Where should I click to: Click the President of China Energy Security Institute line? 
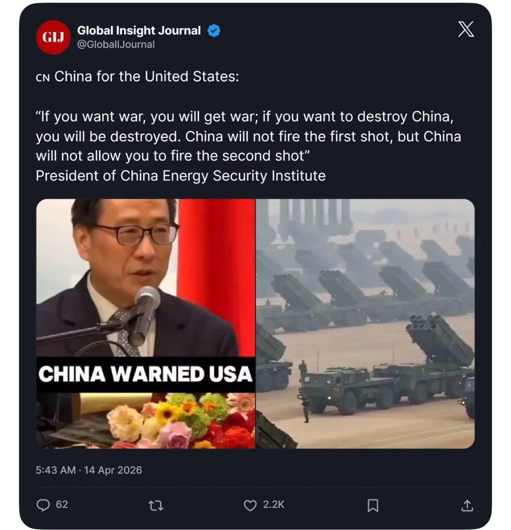tap(180, 176)
